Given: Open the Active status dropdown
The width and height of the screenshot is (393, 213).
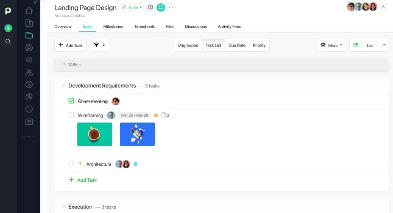Looking at the screenshot, I should point(132,8).
